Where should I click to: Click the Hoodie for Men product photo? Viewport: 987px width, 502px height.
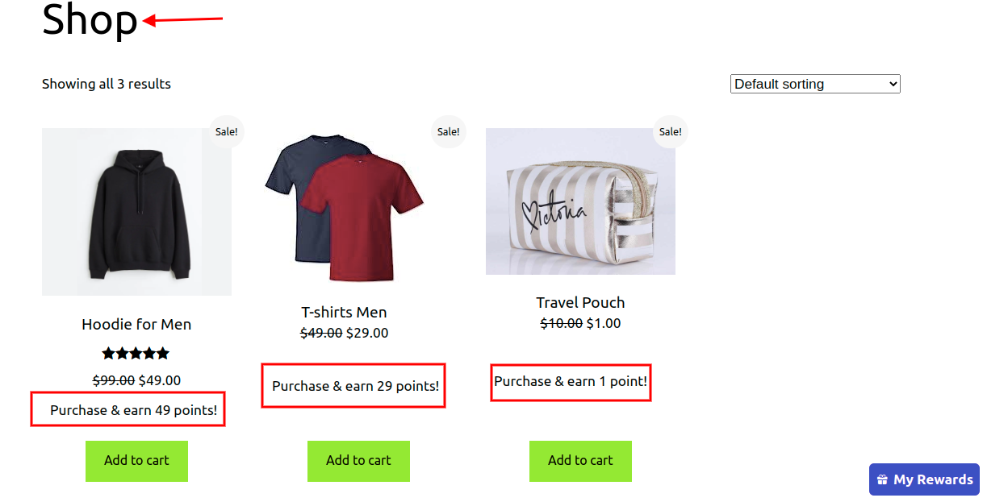pos(136,211)
